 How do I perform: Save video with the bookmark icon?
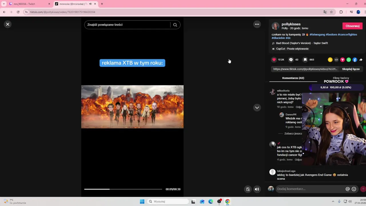(305, 60)
